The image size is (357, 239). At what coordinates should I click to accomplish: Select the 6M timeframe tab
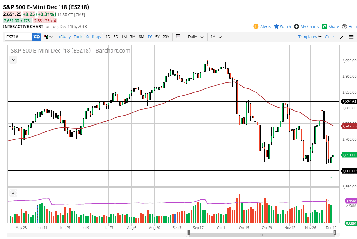coord(141,37)
